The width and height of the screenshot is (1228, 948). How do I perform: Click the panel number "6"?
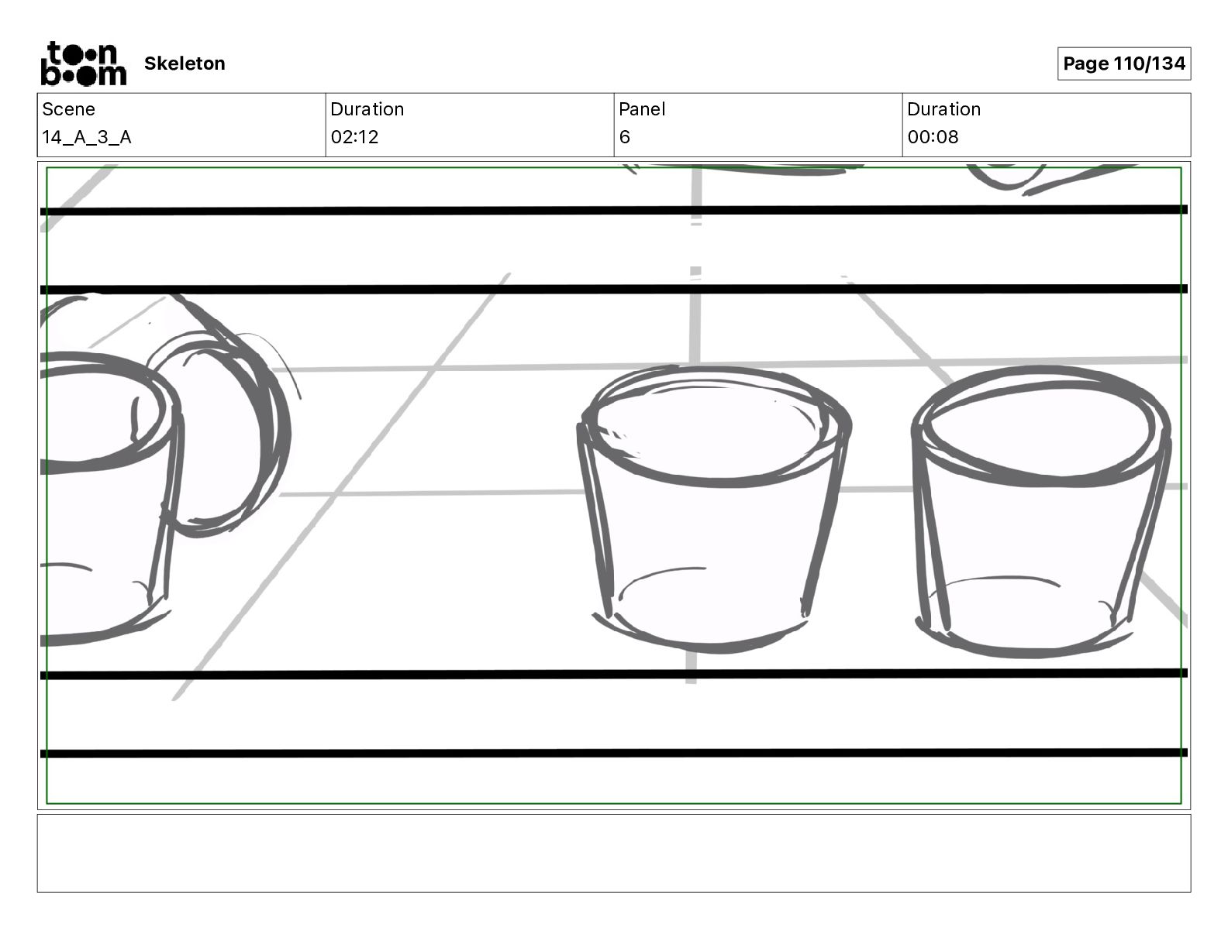pos(625,137)
